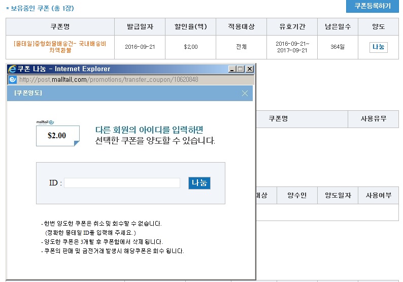Focus the ID input field
This screenshot has height=282, width=403.
(122, 183)
